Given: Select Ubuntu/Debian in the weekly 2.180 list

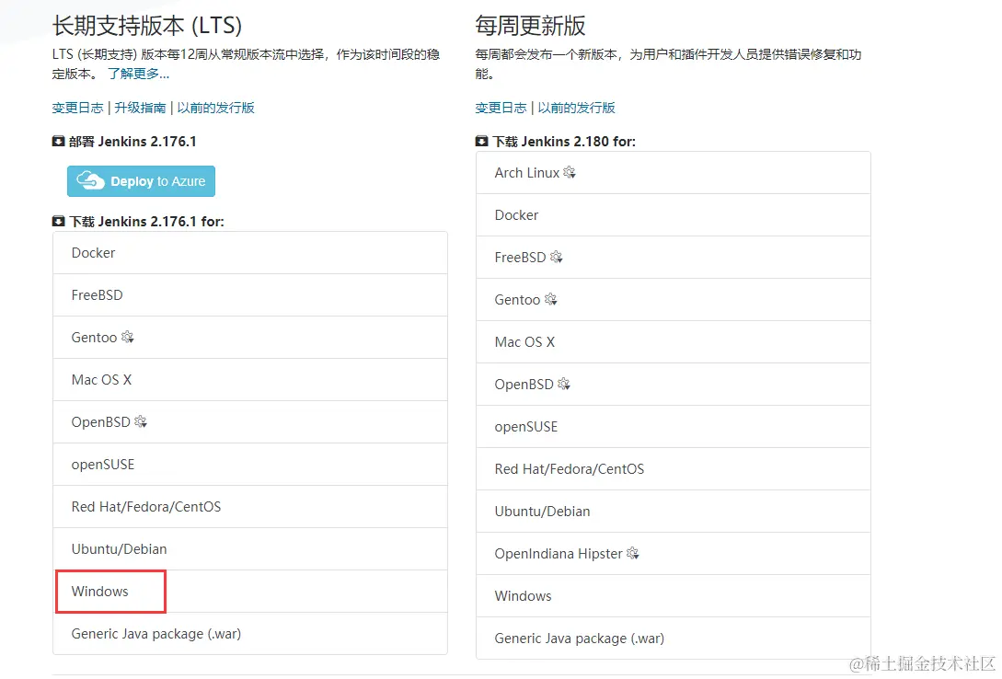Looking at the screenshot, I should tap(673, 511).
